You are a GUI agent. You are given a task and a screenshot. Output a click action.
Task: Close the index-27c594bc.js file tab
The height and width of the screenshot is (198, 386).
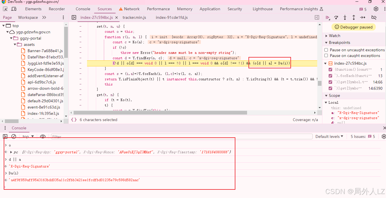pyautogui.click(x=116, y=18)
